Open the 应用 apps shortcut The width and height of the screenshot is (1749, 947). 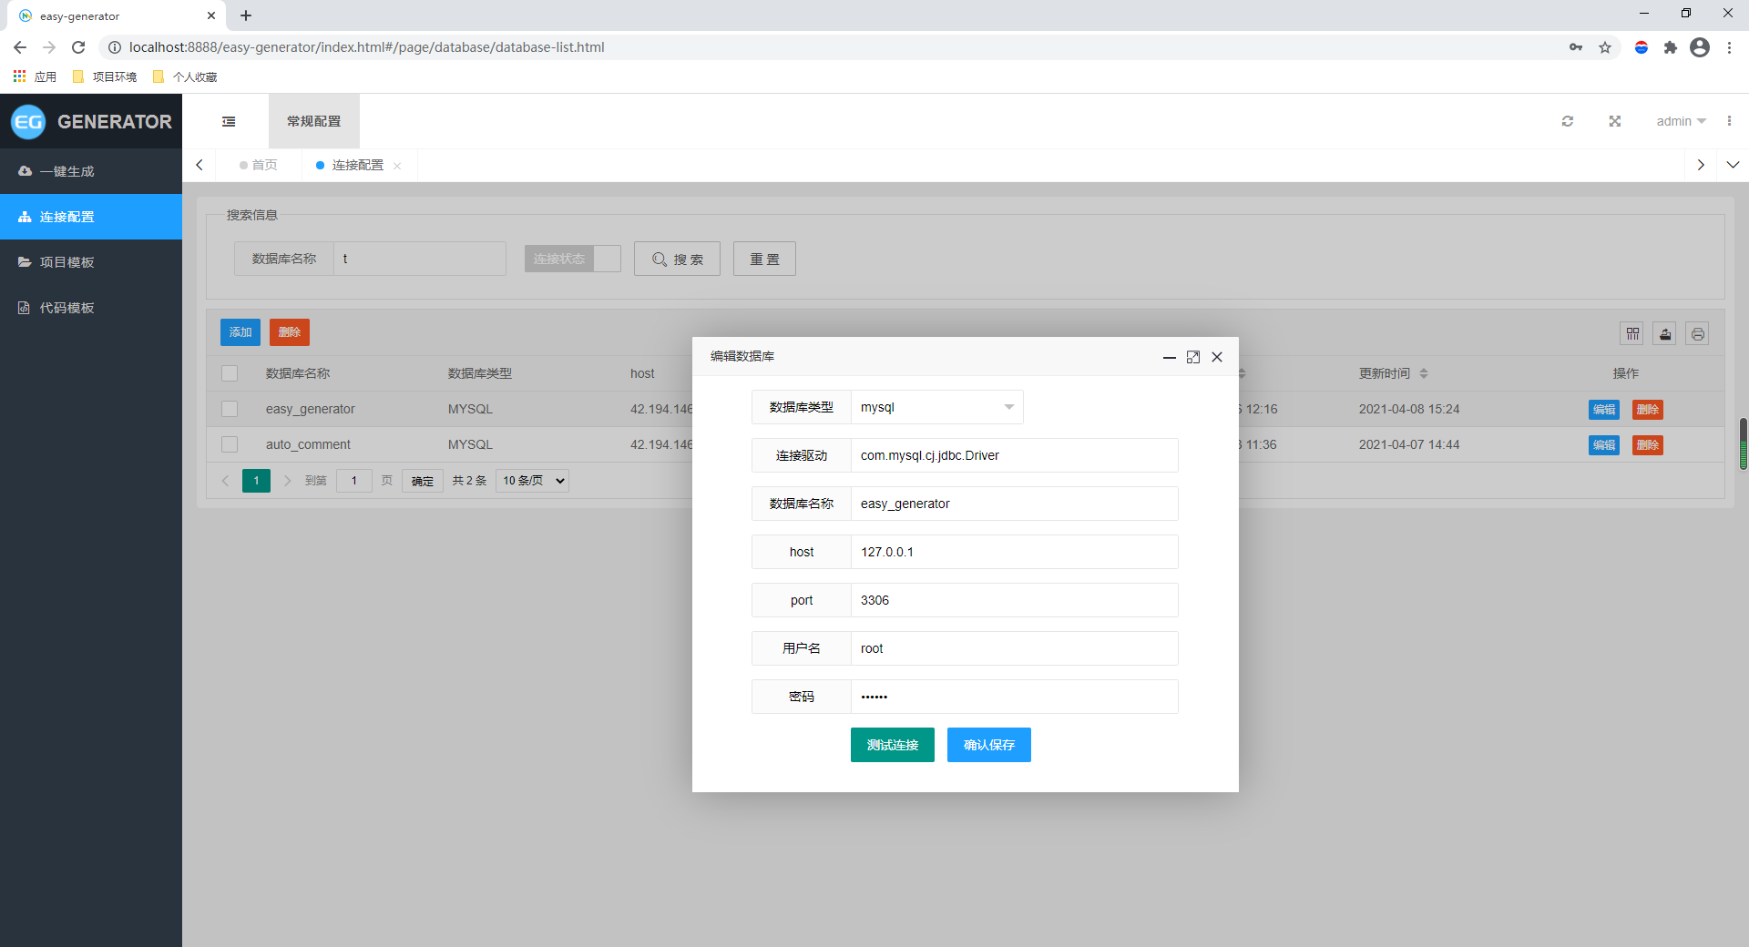pos(35,76)
